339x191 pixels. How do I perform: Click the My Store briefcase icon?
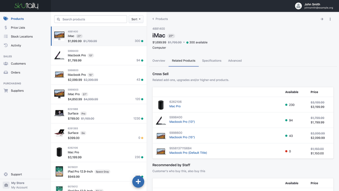coord(6,185)
